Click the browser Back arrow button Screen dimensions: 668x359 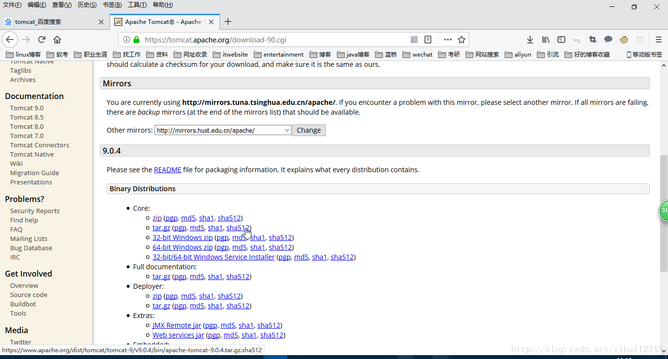10,40
